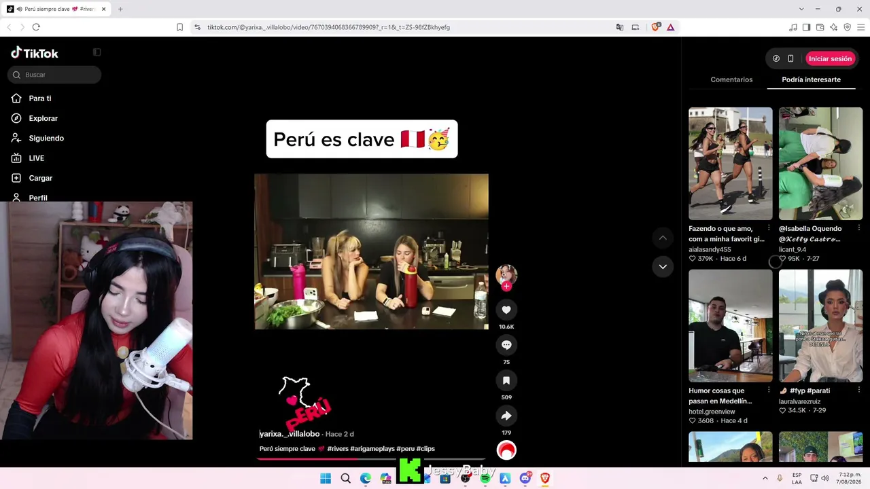This screenshot has height=489, width=870.
Task: Open Discord from the taskbar
Action: point(525,479)
